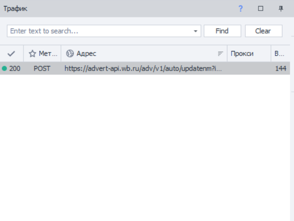Pin the Трафик panel
Image resolution: width=294 pixels, height=221 pixels.
[280, 8]
